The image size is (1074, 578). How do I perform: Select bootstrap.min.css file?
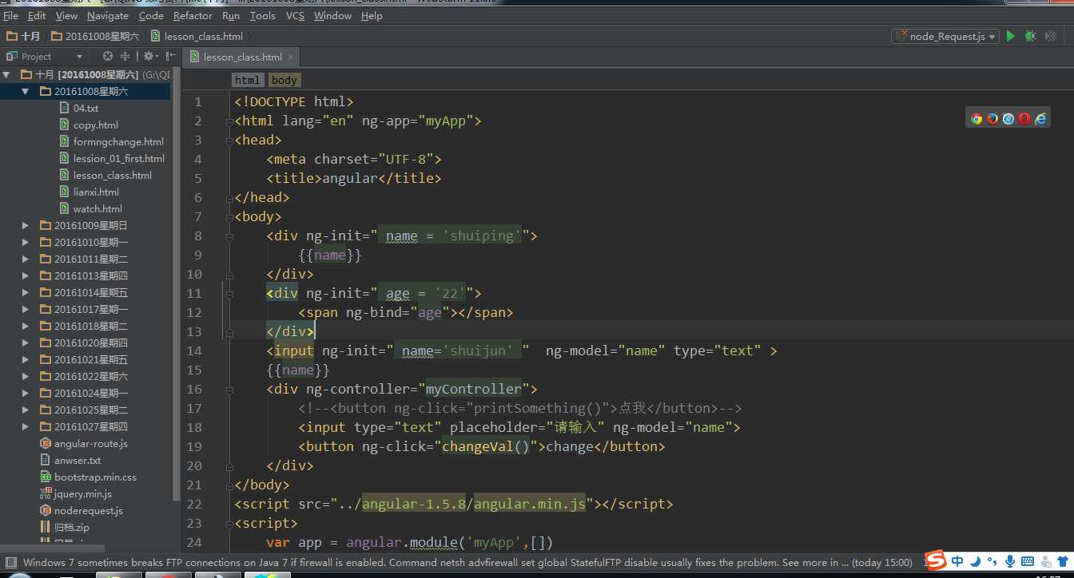[95, 477]
